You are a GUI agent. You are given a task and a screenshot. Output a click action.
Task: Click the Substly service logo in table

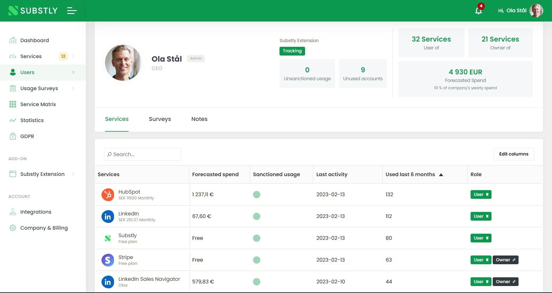point(108,238)
